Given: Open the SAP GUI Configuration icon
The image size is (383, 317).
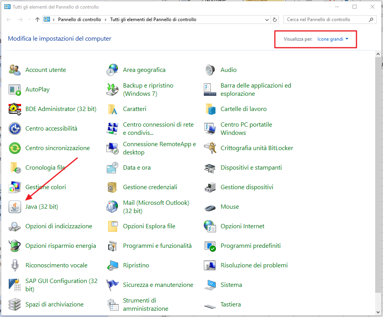Looking at the screenshot, I should (x=14, y=285).
